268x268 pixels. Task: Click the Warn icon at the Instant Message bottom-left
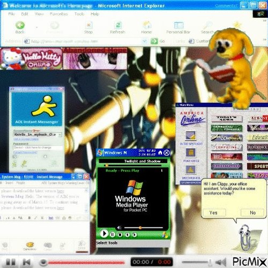click(5, 245)
